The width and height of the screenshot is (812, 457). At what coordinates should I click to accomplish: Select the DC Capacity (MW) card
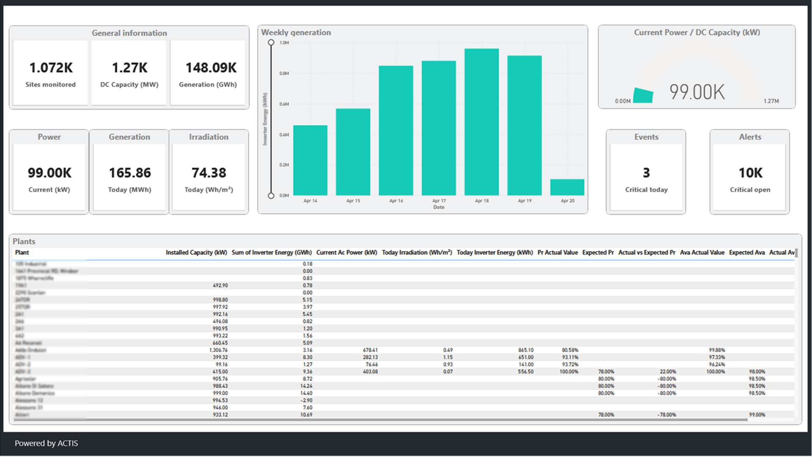[129, 72]
